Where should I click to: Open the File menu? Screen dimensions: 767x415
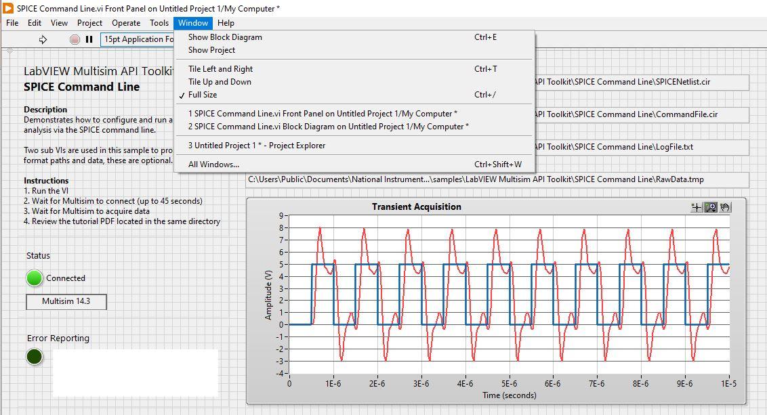coord(12,23)
